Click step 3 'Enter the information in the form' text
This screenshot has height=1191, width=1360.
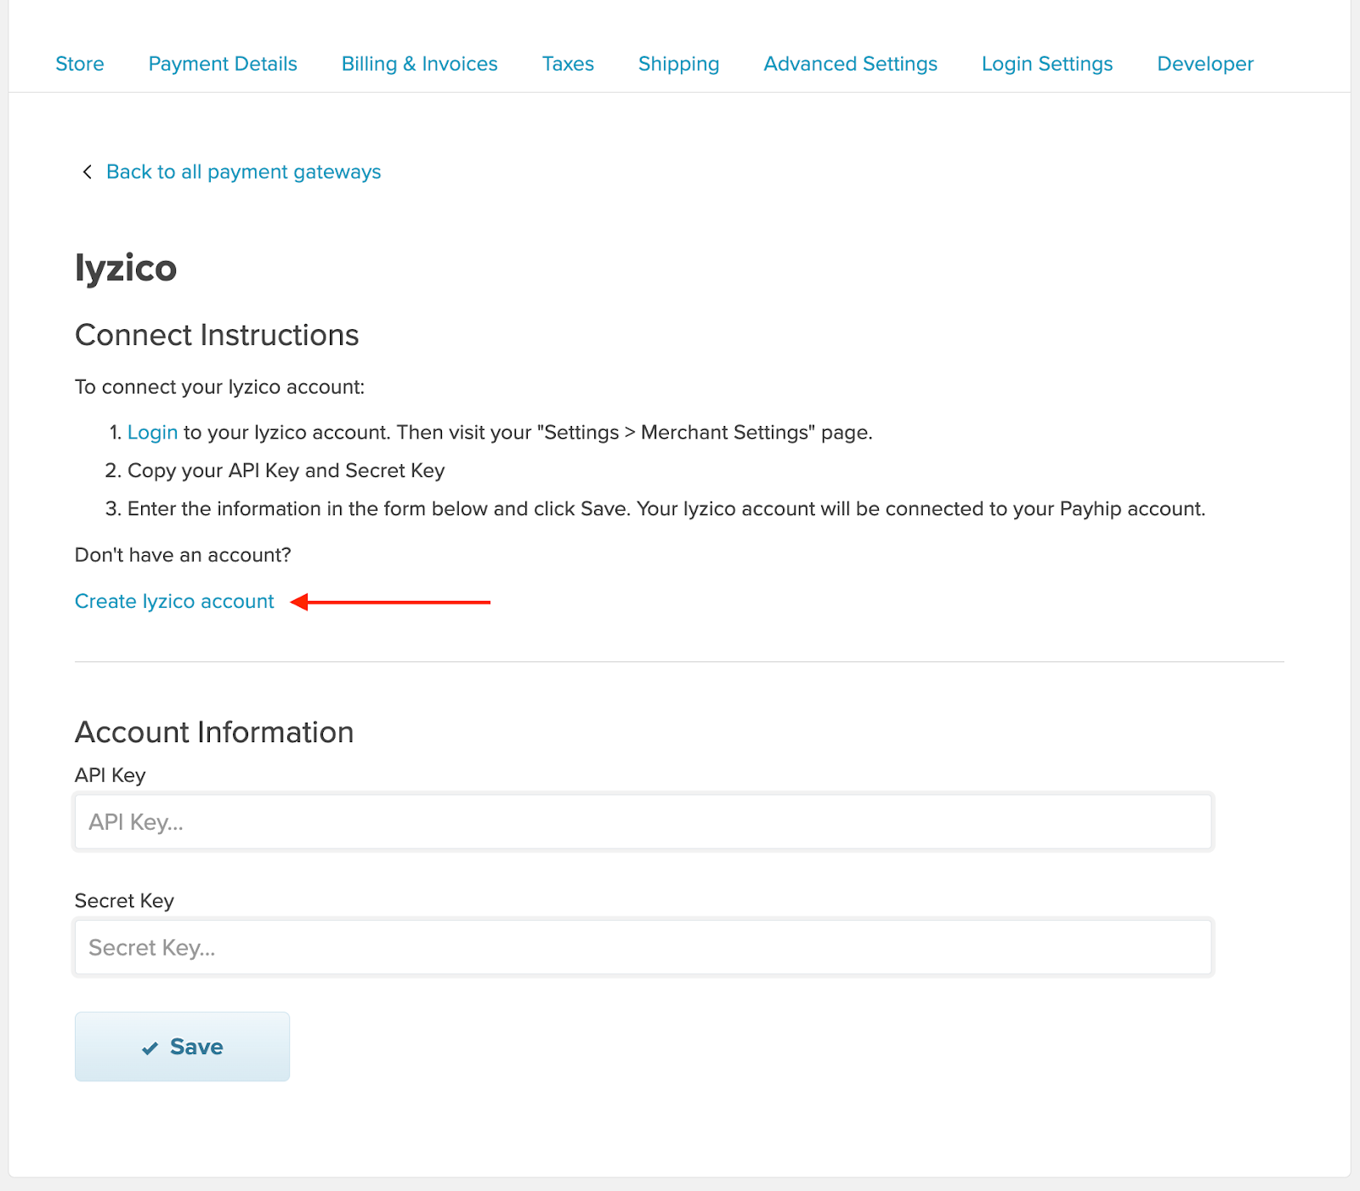666,509
